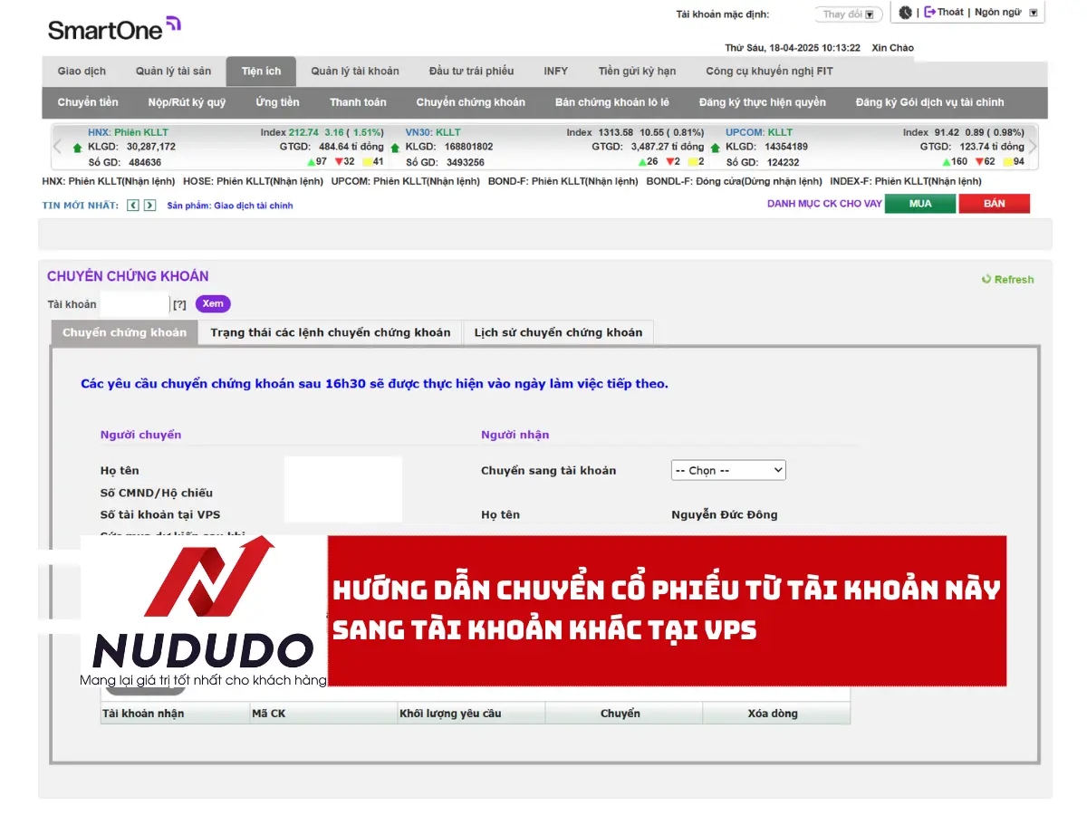Click the CHUYỂN CHỨNG KHOÁN page heading

(128, 276)
